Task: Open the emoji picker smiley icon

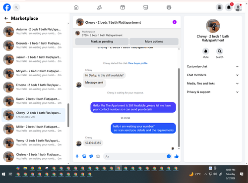Action: 169,156
